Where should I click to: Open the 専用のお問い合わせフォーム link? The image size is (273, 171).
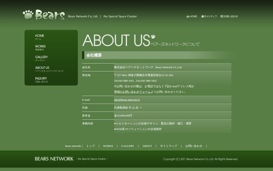(132, 92)
